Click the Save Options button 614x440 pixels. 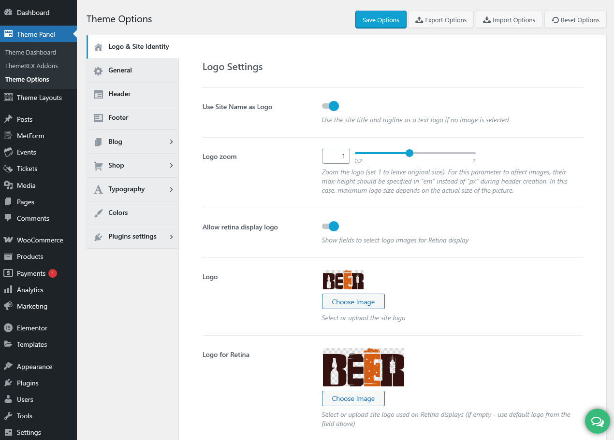380,20
